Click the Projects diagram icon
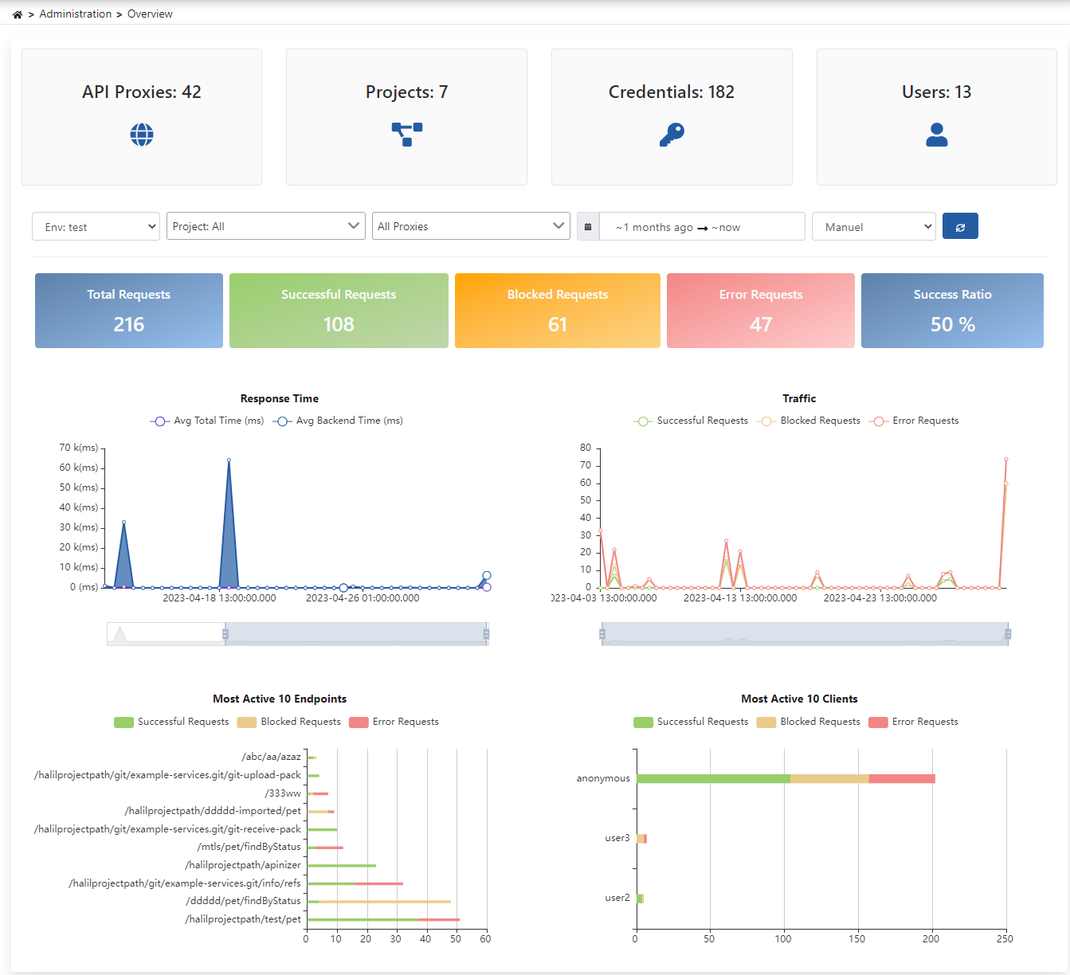The width and height of the screenshot is (1070, 975). (407, 135)
